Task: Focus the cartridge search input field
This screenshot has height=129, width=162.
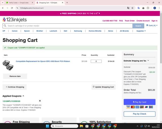Action: click(68, 26)
